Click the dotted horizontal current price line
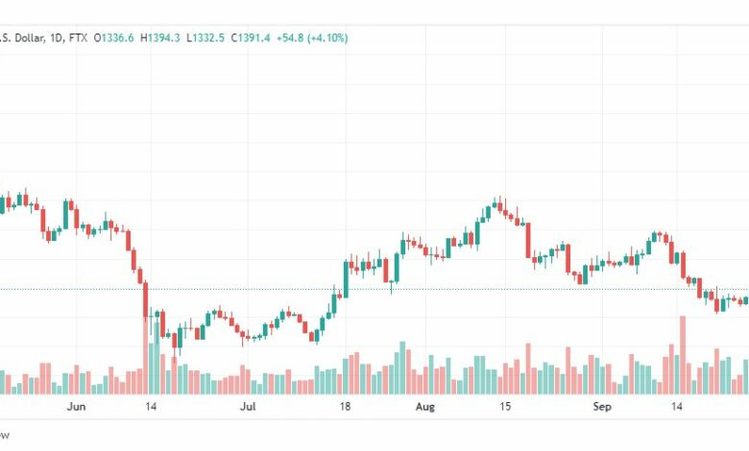Screen dimensions: 749x451 [374, 289]
